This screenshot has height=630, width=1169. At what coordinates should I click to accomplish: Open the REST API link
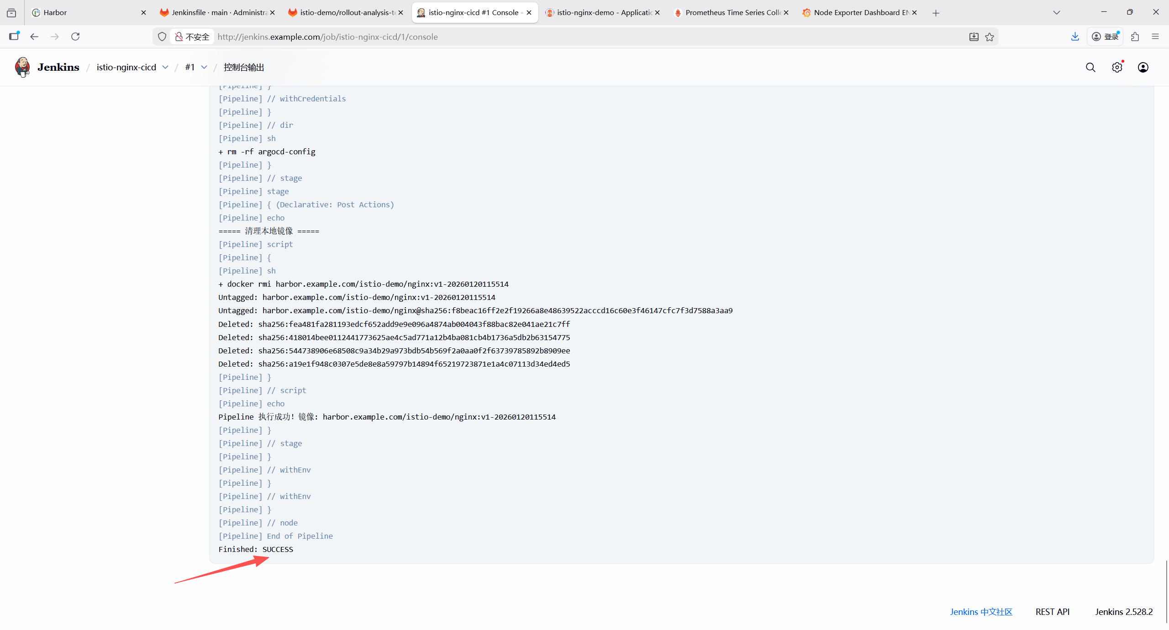point(1052,612)
